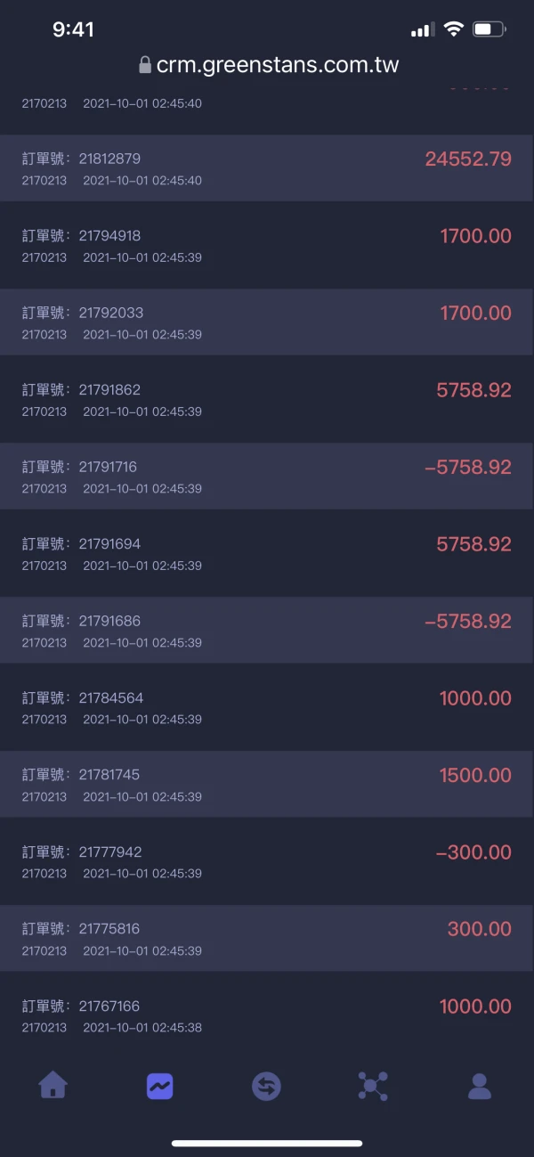Open the user profile icon
This screenshot has width=534, height=1157.
tap(480, 1086)
